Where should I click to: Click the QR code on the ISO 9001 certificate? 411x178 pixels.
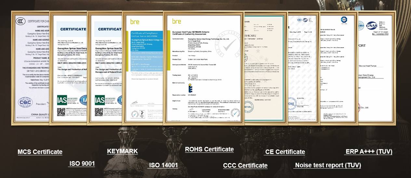click(x=61, y=112)
